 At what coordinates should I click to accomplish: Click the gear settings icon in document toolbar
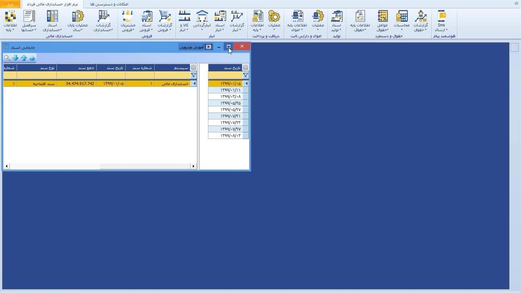coord(32,58)
